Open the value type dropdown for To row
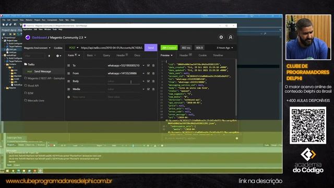 click(144, 65)
